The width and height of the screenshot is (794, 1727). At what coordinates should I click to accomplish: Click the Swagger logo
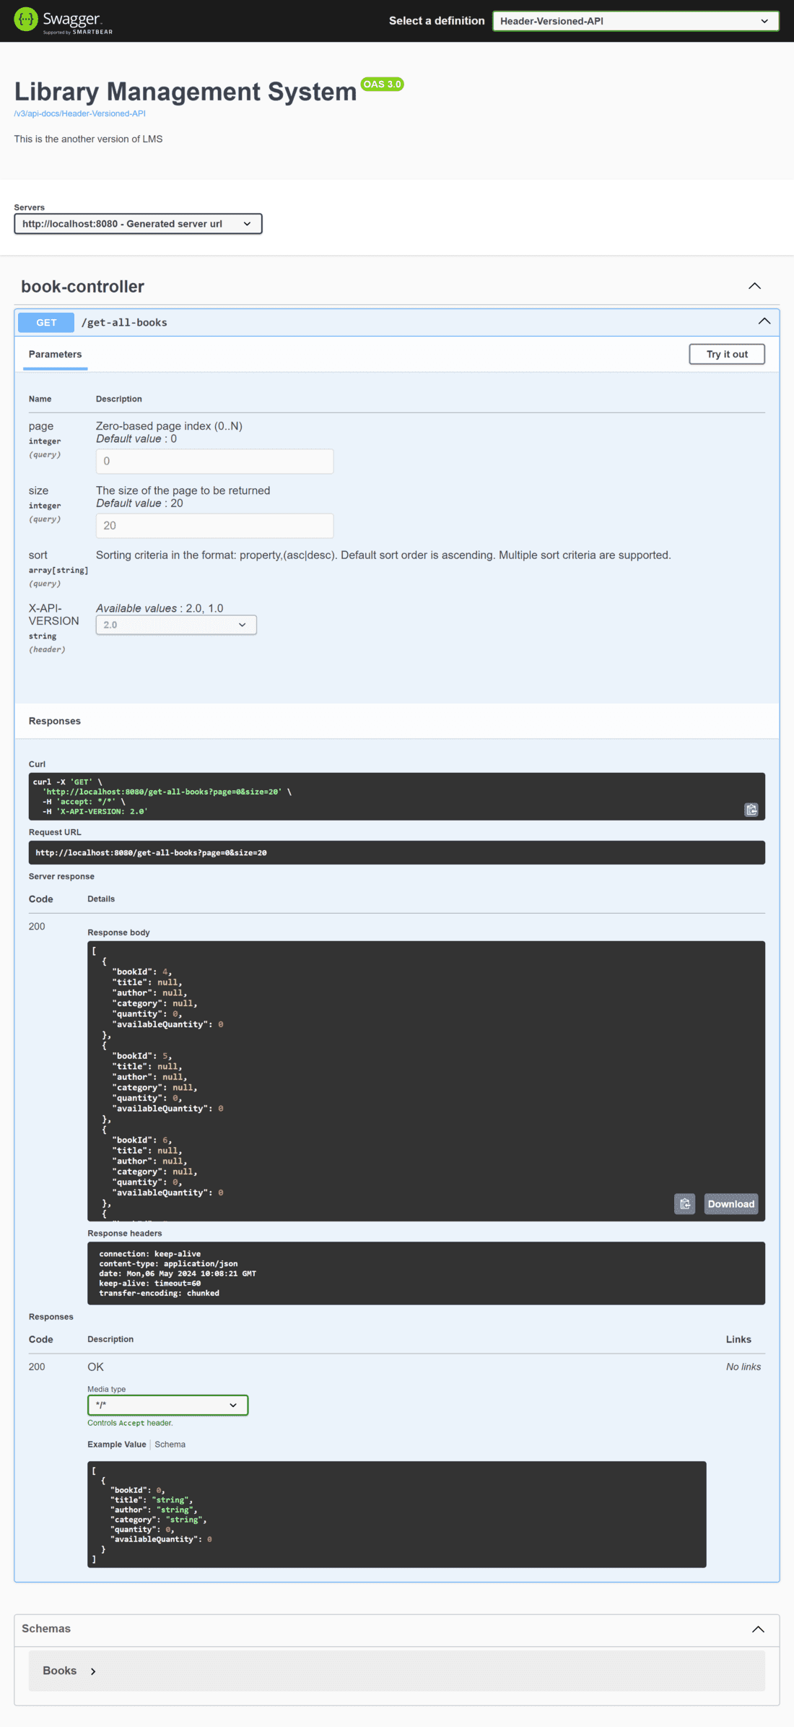[64, 20]
